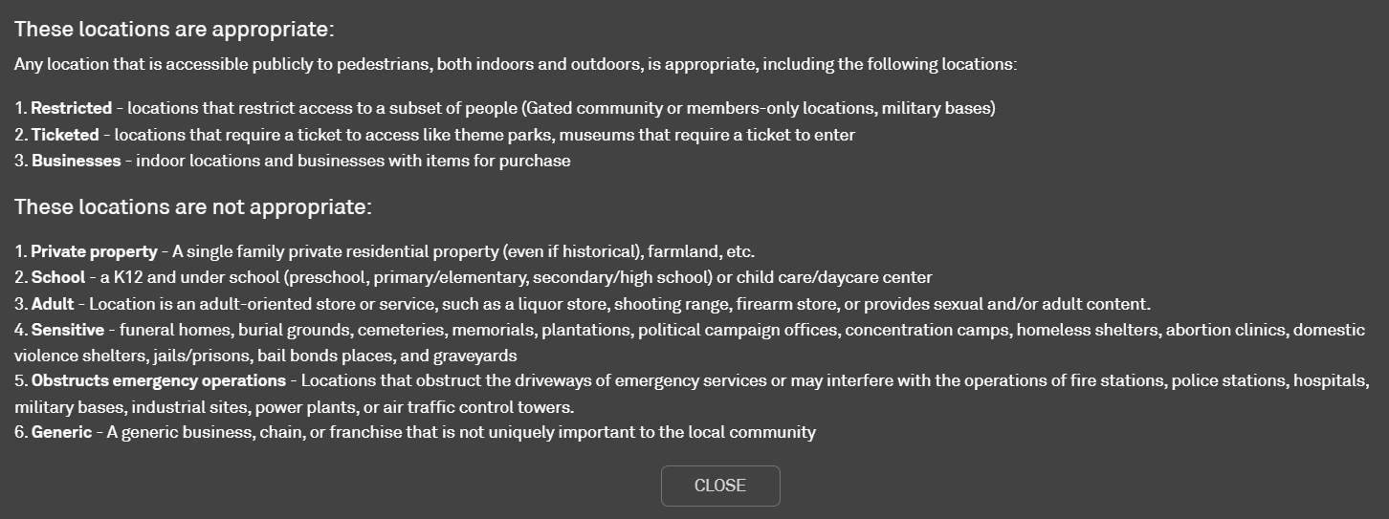Select the bold 'Ticketed' label

(65, 135)
